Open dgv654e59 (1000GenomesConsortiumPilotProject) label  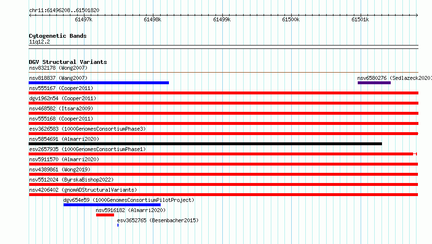[x=129, y=200]
